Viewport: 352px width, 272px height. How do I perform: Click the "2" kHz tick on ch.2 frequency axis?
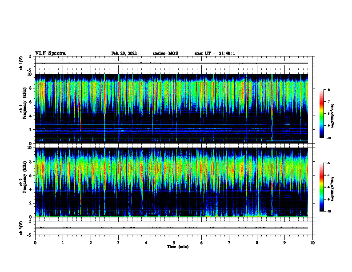[31, 203]
